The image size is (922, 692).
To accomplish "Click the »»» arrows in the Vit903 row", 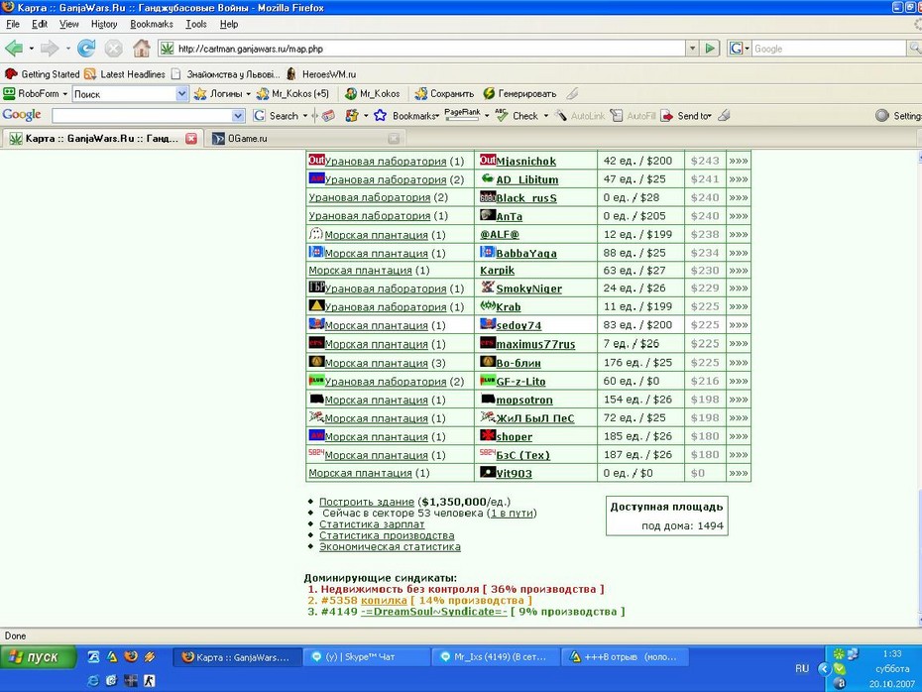I will (739, 473).
